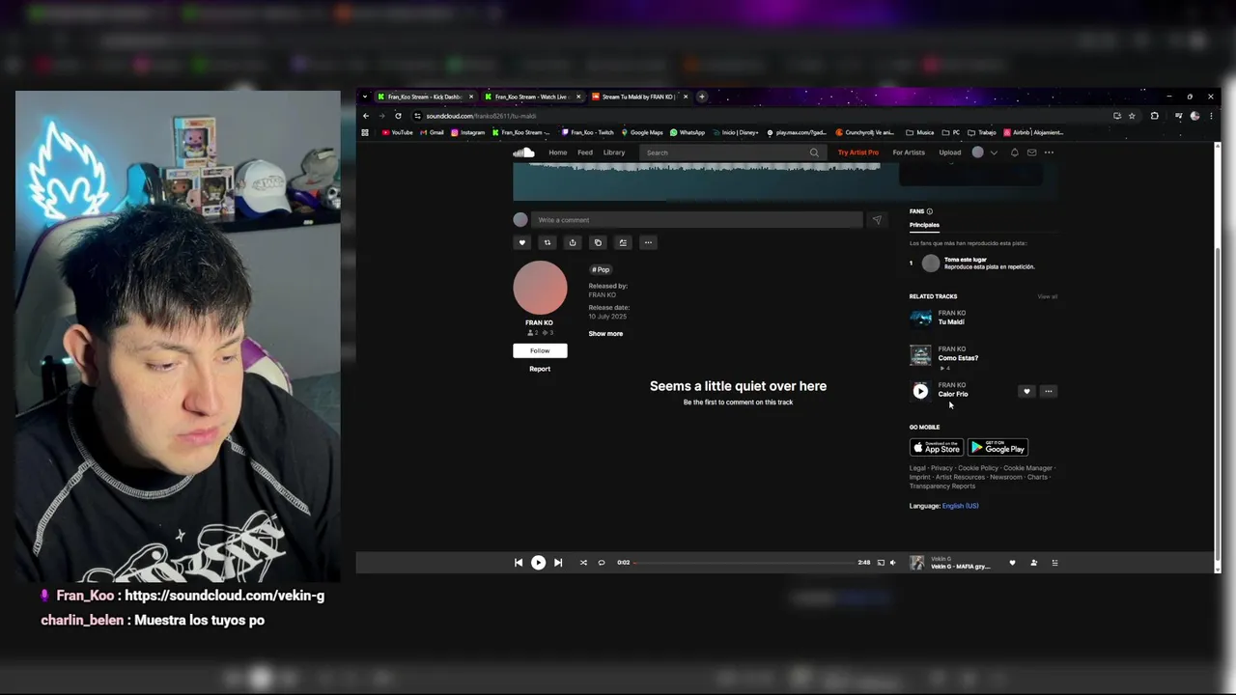1236x695 pixels.
Task: Open the Next Up queue in player bar
Action: pos(1054,563)
